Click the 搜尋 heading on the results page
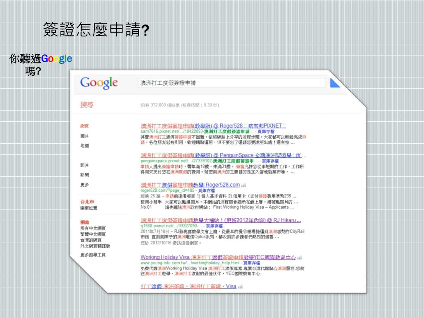This screenshot has width=424, height=318. (87, 105)
